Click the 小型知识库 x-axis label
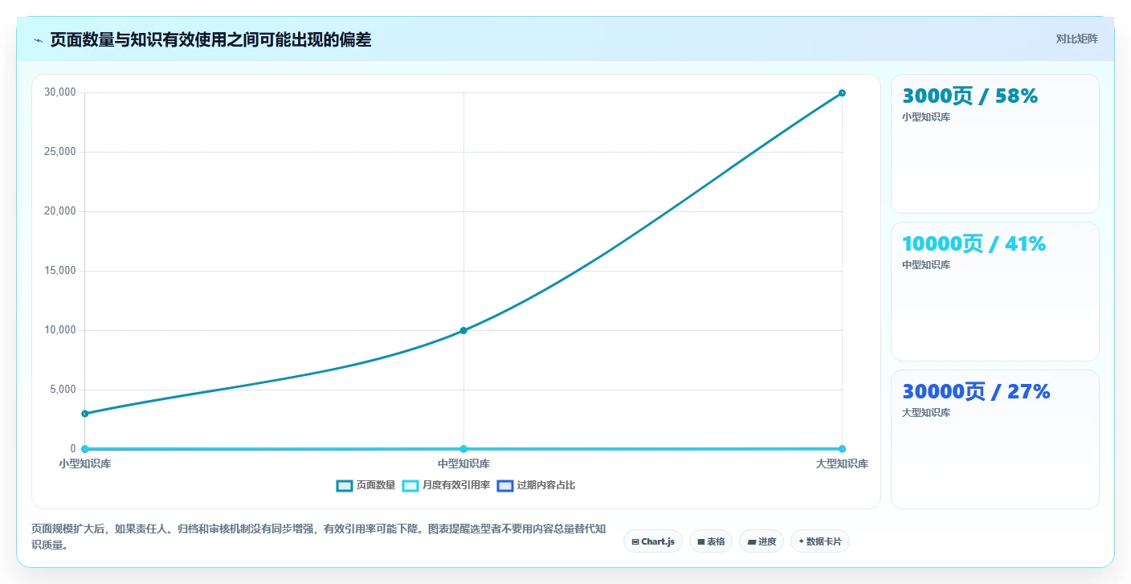 (x=84, y=464)
